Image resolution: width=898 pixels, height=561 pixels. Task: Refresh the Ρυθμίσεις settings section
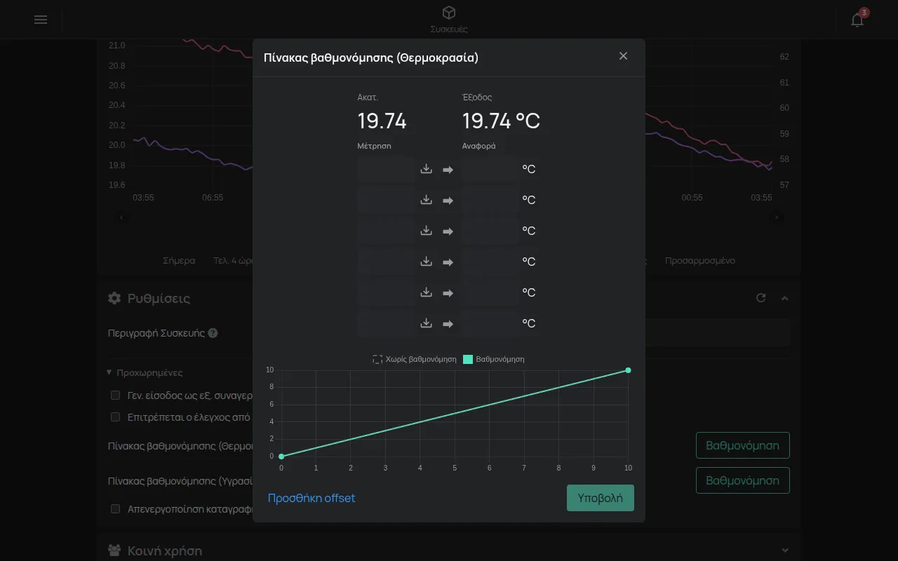[x=760, y=298]
